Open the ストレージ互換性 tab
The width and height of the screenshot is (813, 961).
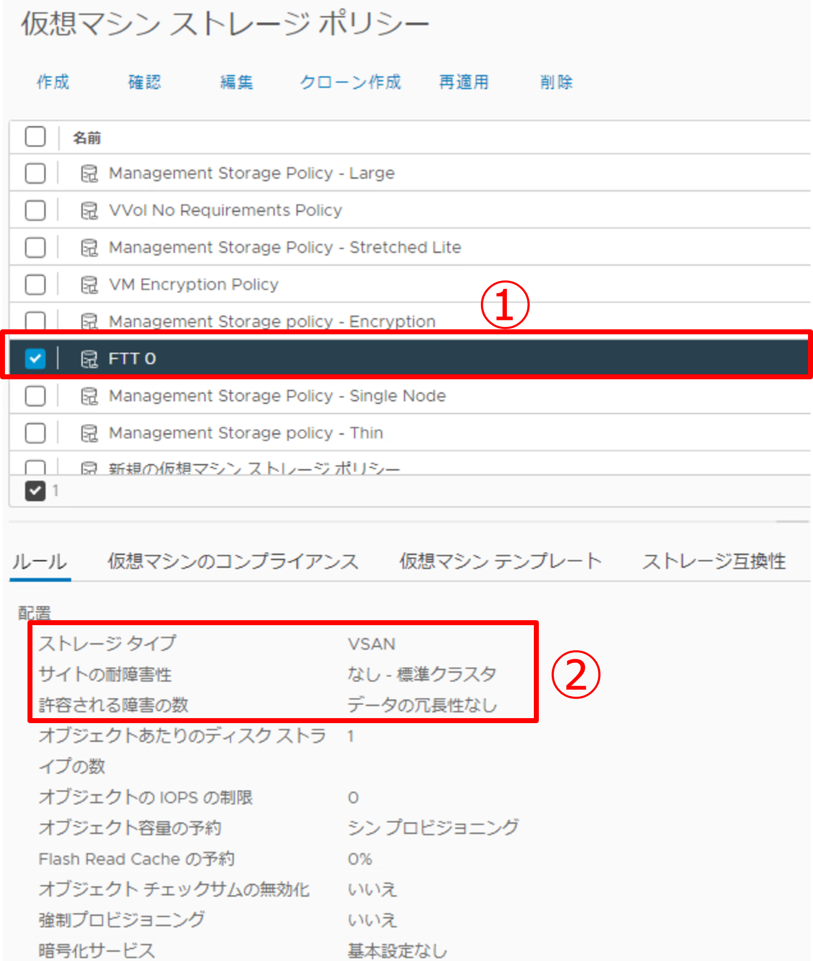tap(714, 561)
